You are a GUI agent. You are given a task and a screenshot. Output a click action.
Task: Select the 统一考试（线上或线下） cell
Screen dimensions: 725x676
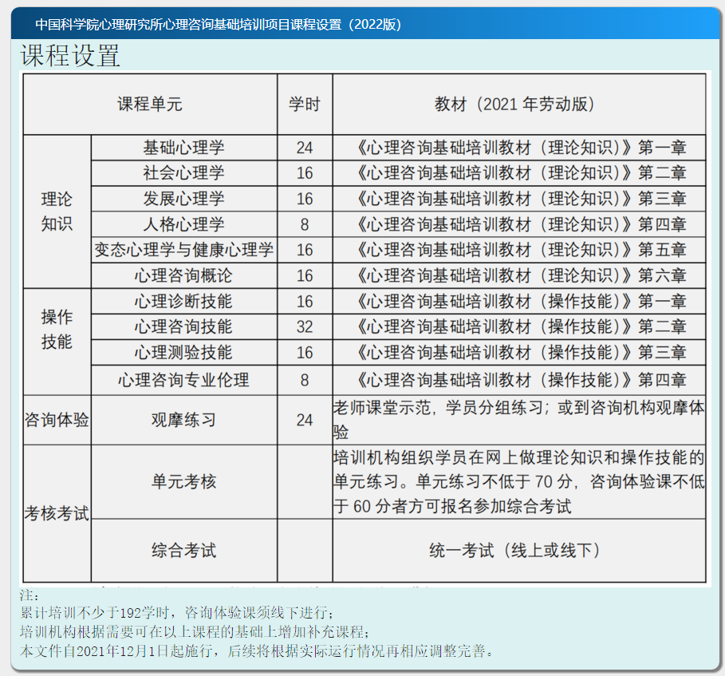[518, 550]
